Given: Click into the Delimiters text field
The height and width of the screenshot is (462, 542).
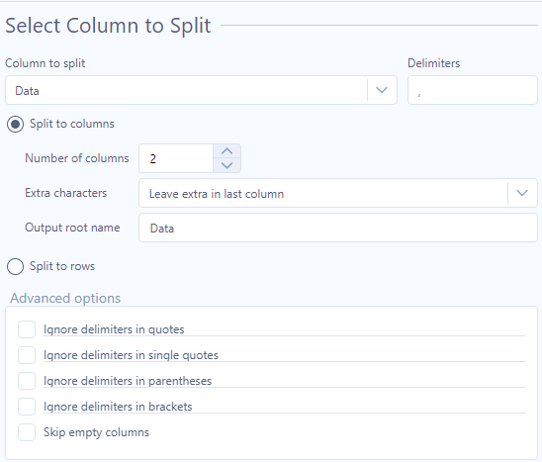Looking at the screenshot, I should [473, 90].
